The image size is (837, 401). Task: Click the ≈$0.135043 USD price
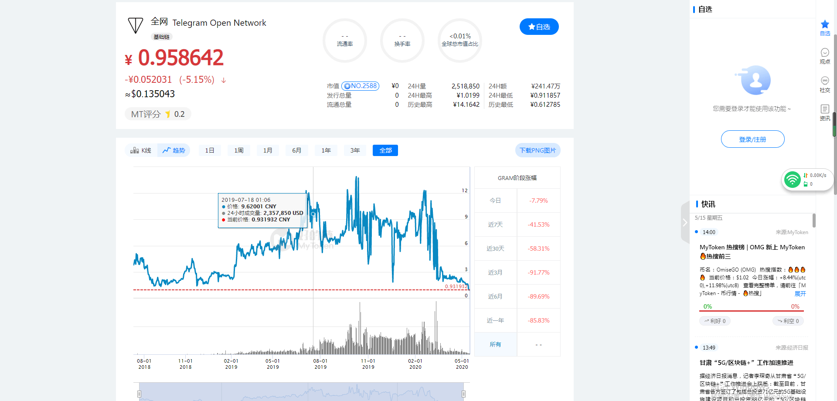coord(150,94)
